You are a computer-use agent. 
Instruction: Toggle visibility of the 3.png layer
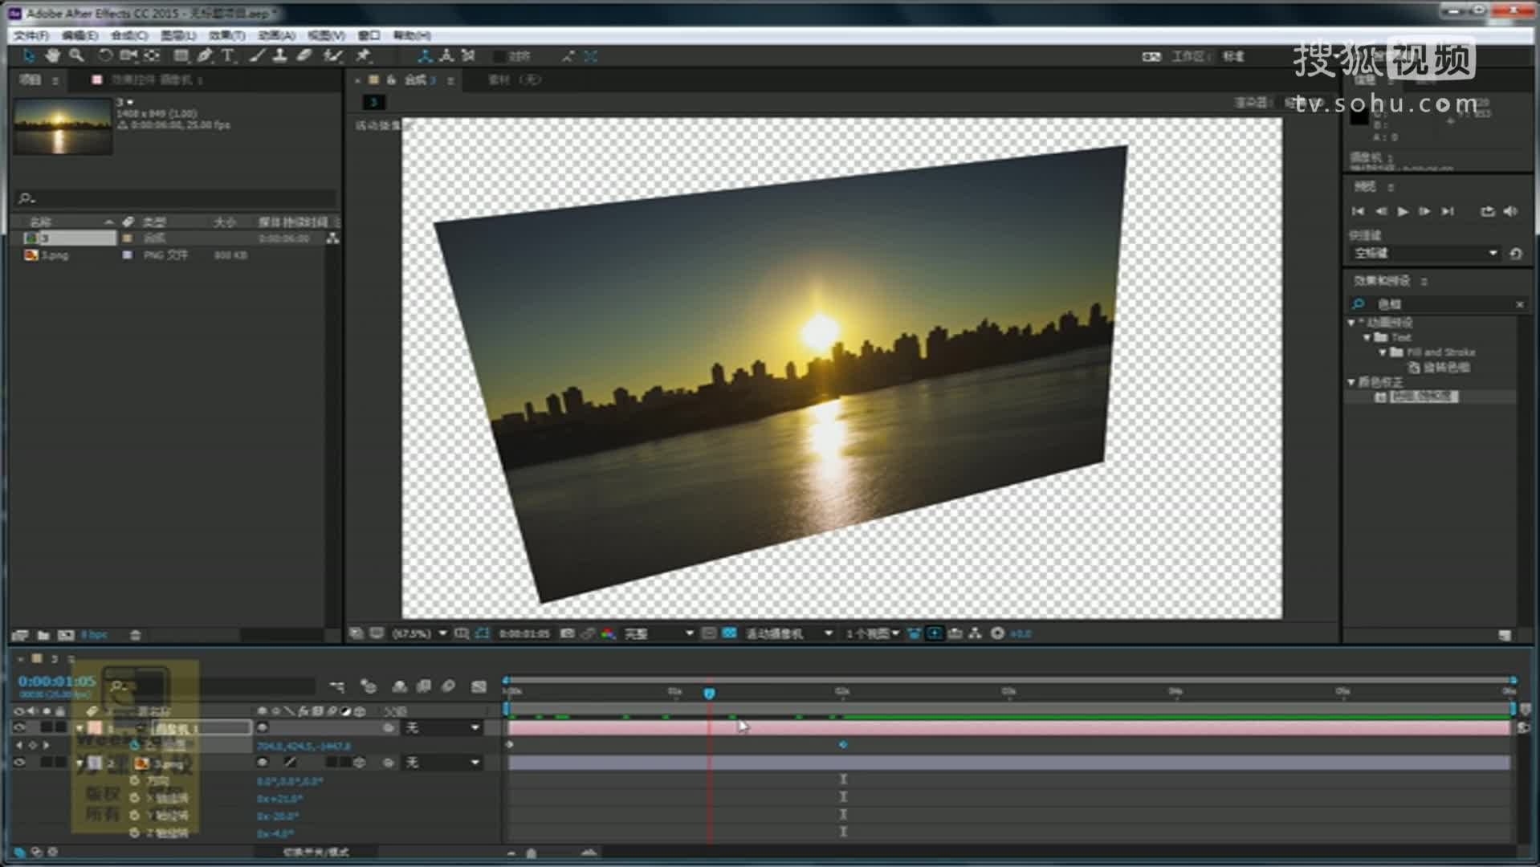19,763
